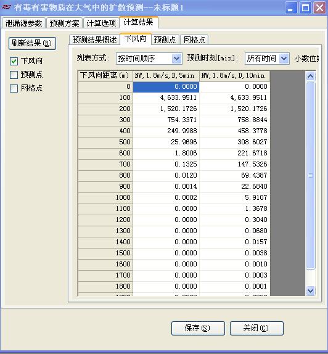Select the 下风向 sub-tab
Viewport: 328px width, 354px height.
pyautogui.click(x=135, y=39)
